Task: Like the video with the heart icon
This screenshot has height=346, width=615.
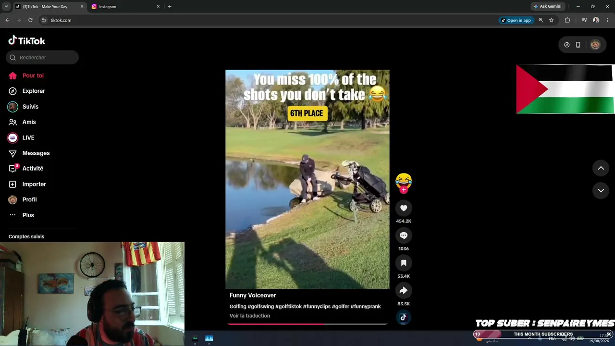Action: [404, 208]
